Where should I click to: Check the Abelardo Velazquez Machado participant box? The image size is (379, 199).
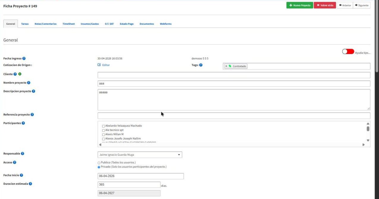click(103, 126)
